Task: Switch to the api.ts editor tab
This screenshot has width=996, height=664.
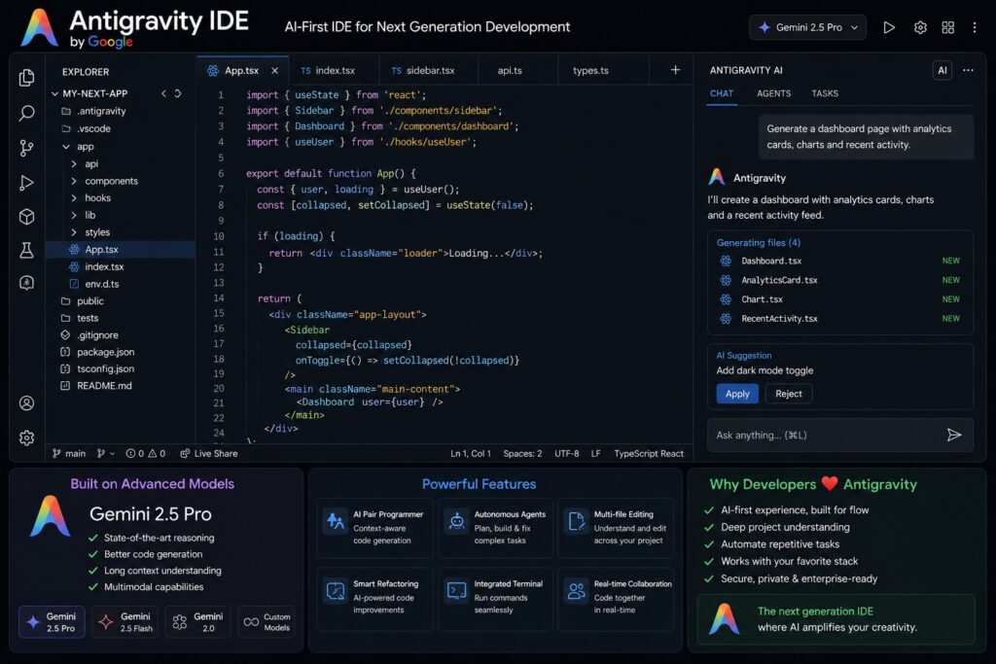Action: point(516,70)
